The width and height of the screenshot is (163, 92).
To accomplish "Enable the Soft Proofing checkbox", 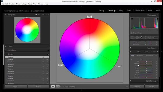I will (x=64, y=87).
